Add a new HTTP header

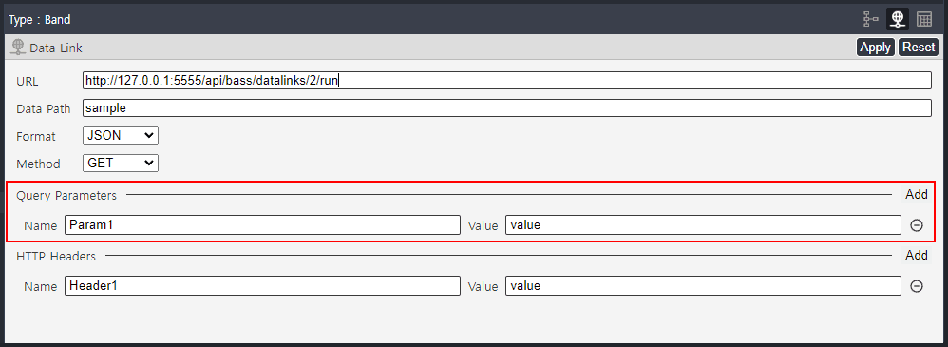(x=916, y=255)
